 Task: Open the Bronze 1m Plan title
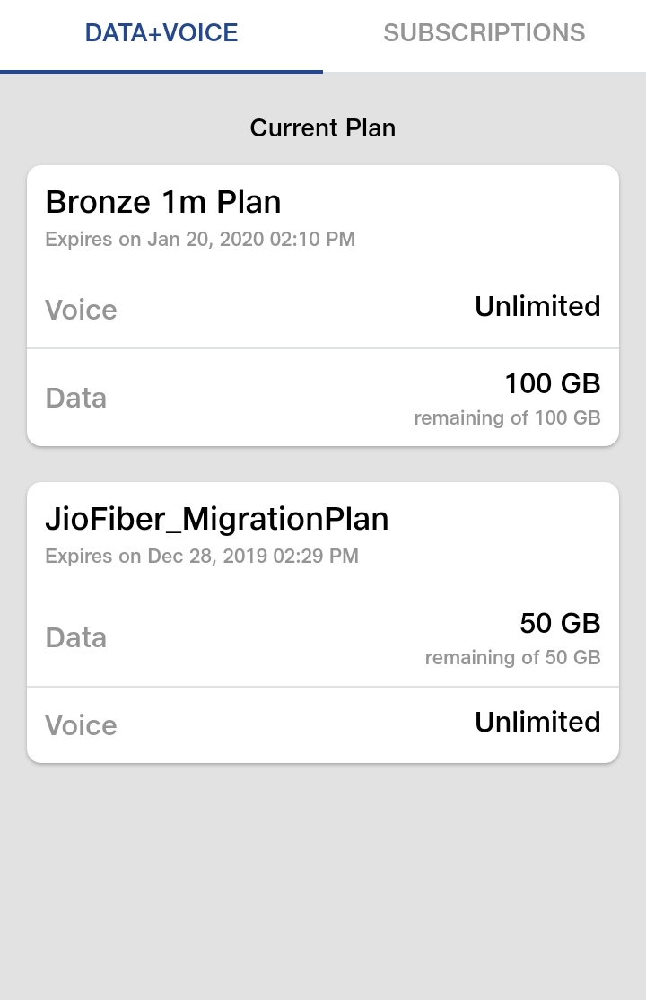pos(163,202)
